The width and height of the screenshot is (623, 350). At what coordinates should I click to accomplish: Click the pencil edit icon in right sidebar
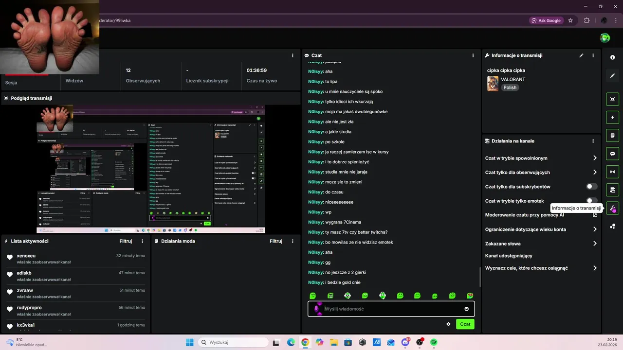[x=612, y=76]
